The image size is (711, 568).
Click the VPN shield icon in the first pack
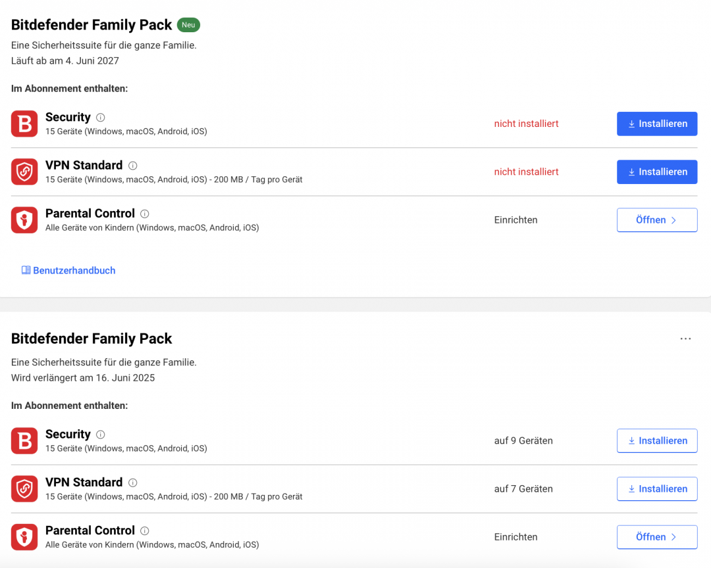point(24,172)
